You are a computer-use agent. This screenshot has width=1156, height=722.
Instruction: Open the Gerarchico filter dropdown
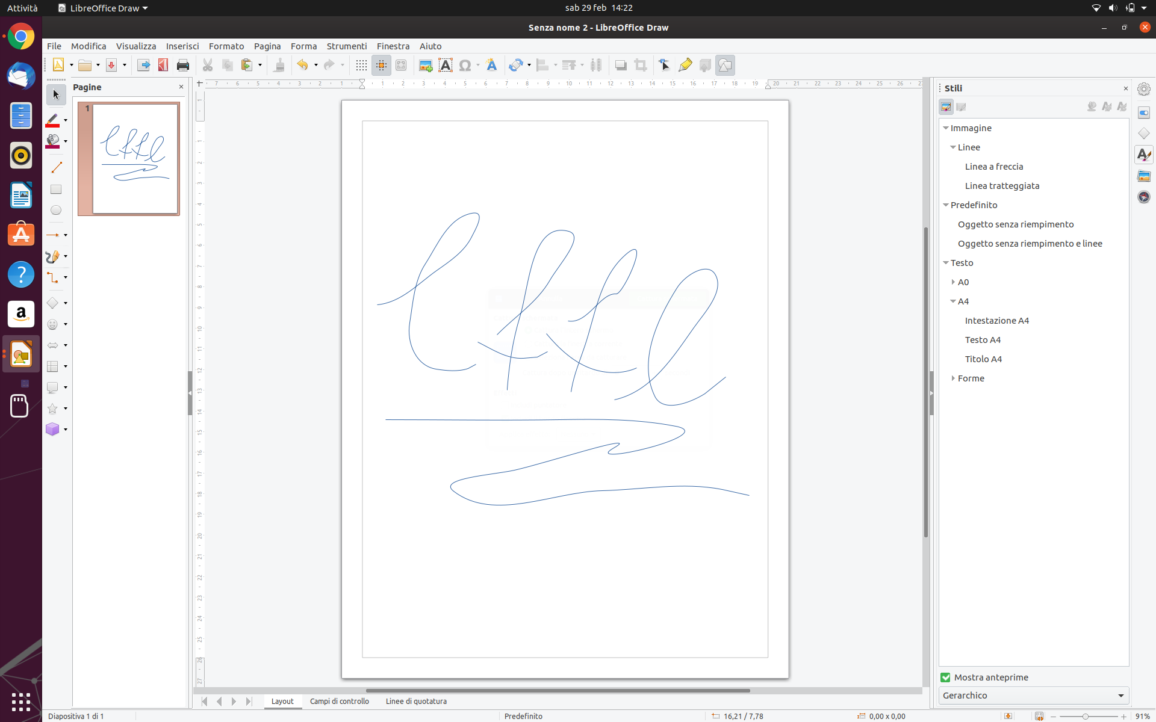1033,696
